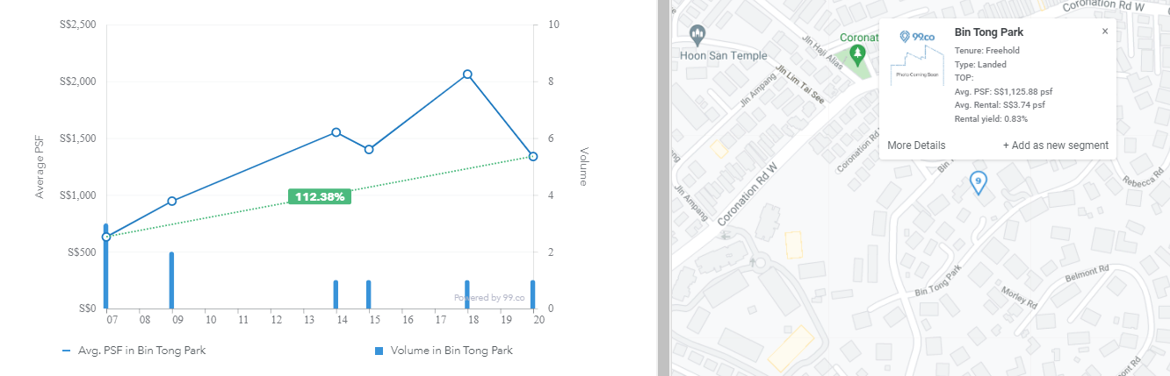The height and width of the screenshot is (376, 1170).
Task: Close the Bin Tong Park info popup
Action: (x=1105, y=32)
